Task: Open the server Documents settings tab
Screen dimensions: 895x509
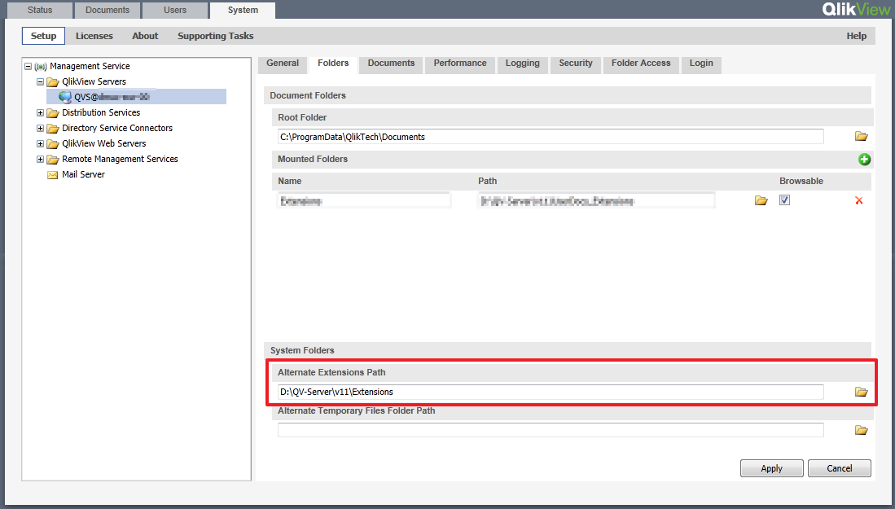Action: [x=391, y=64]
